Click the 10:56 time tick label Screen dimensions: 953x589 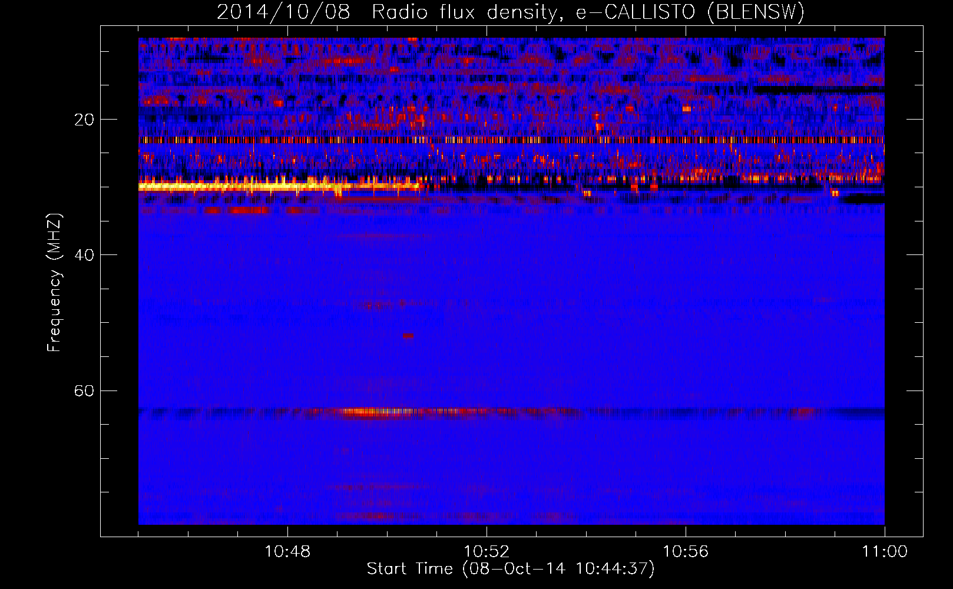(686, 552)
